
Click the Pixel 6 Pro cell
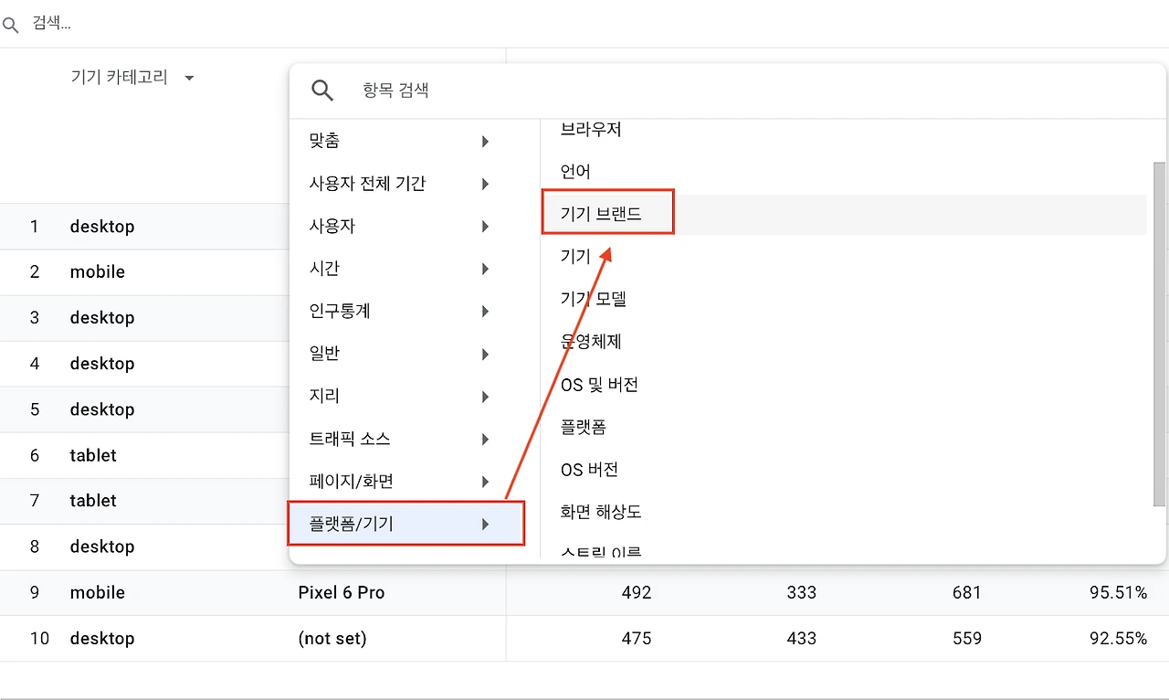pyautogui.click(x=342, y=592)
